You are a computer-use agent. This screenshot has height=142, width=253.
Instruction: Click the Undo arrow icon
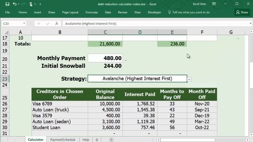[15, 4]
